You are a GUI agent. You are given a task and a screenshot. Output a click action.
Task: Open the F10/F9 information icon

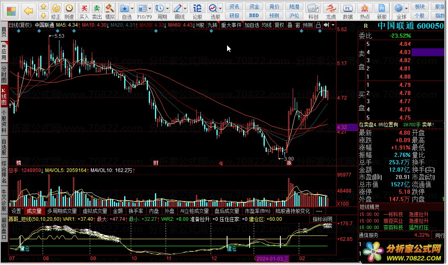142,8
